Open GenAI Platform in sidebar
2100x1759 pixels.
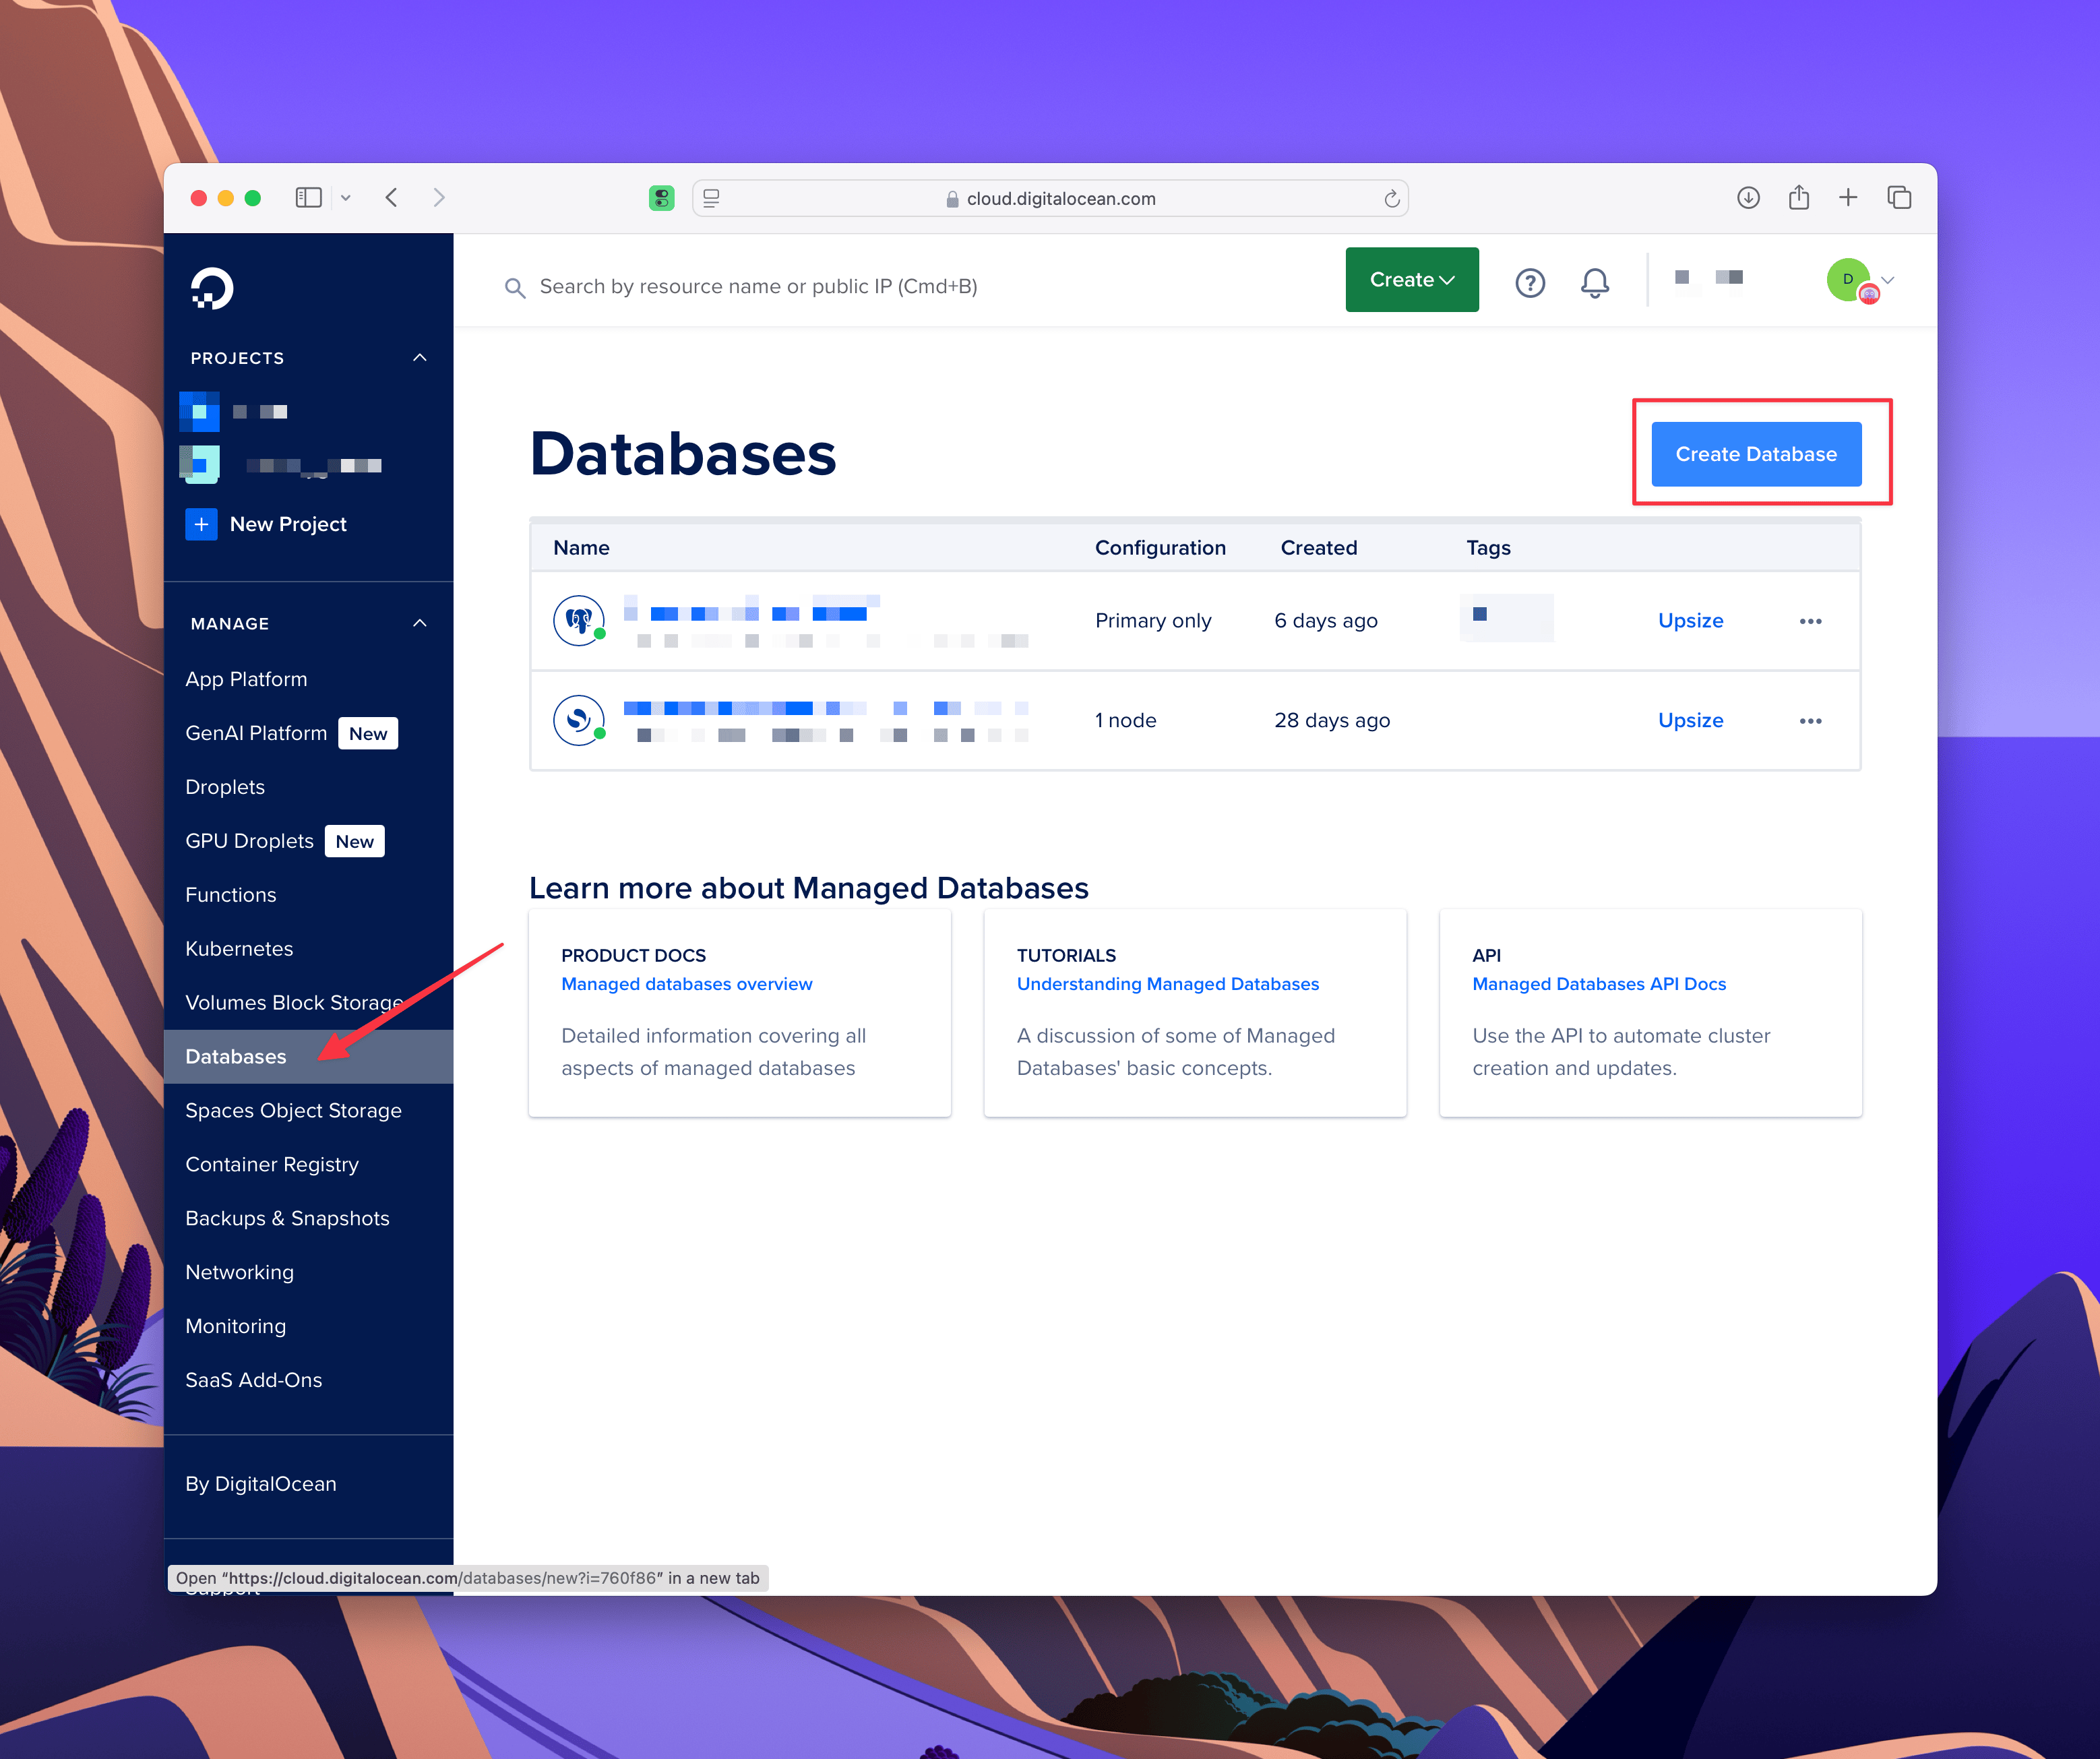(x=256, y=733)
